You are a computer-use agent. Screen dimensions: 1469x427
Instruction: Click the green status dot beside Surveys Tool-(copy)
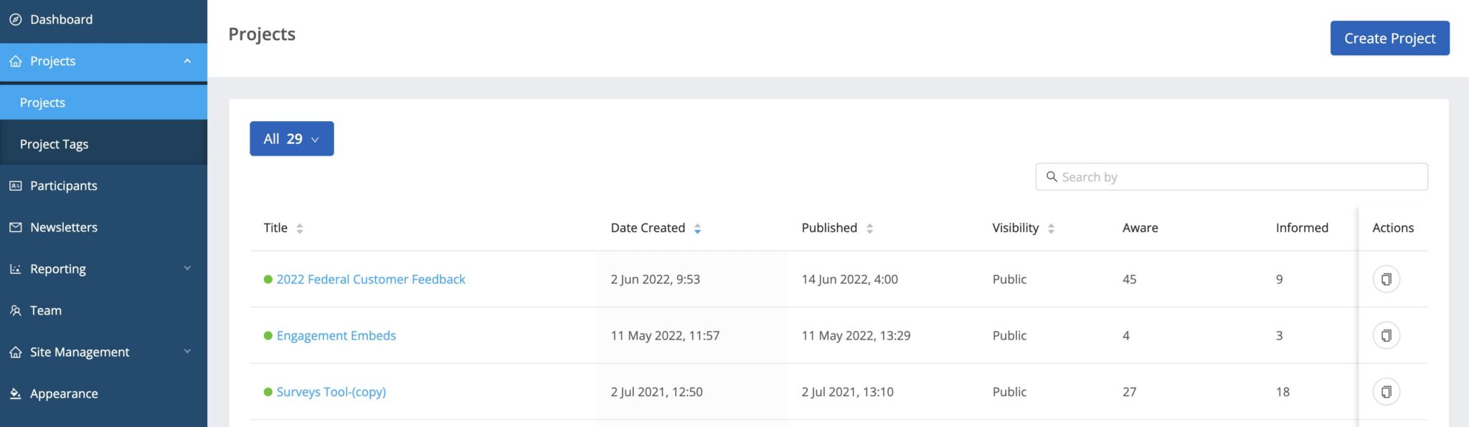click(268, 392)
